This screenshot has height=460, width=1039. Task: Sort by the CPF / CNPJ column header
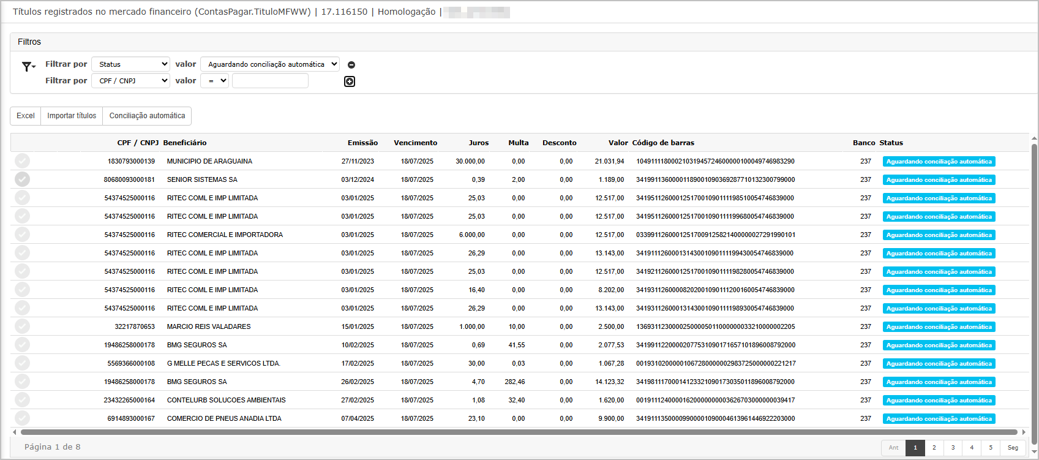[138, 143]
